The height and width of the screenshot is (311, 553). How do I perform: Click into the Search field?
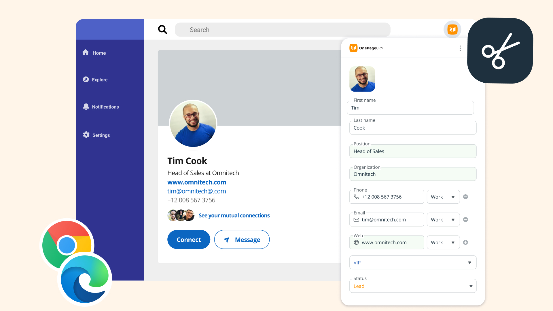(282, 30)
